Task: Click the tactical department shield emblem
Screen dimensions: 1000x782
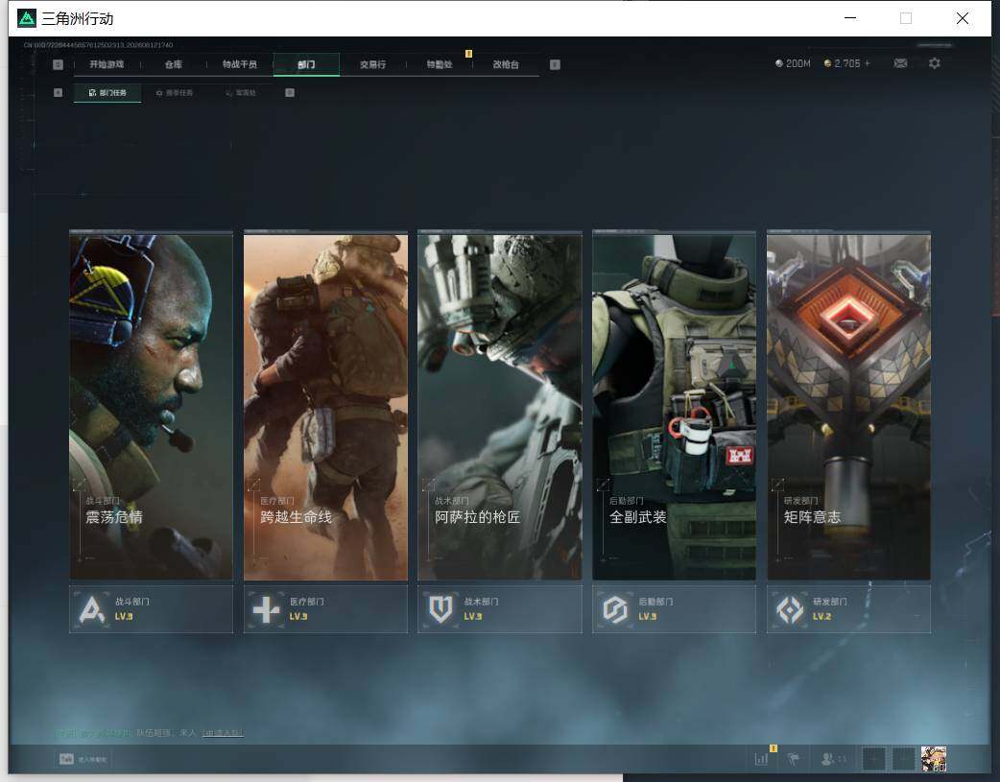Action: (x=440, y=610)
